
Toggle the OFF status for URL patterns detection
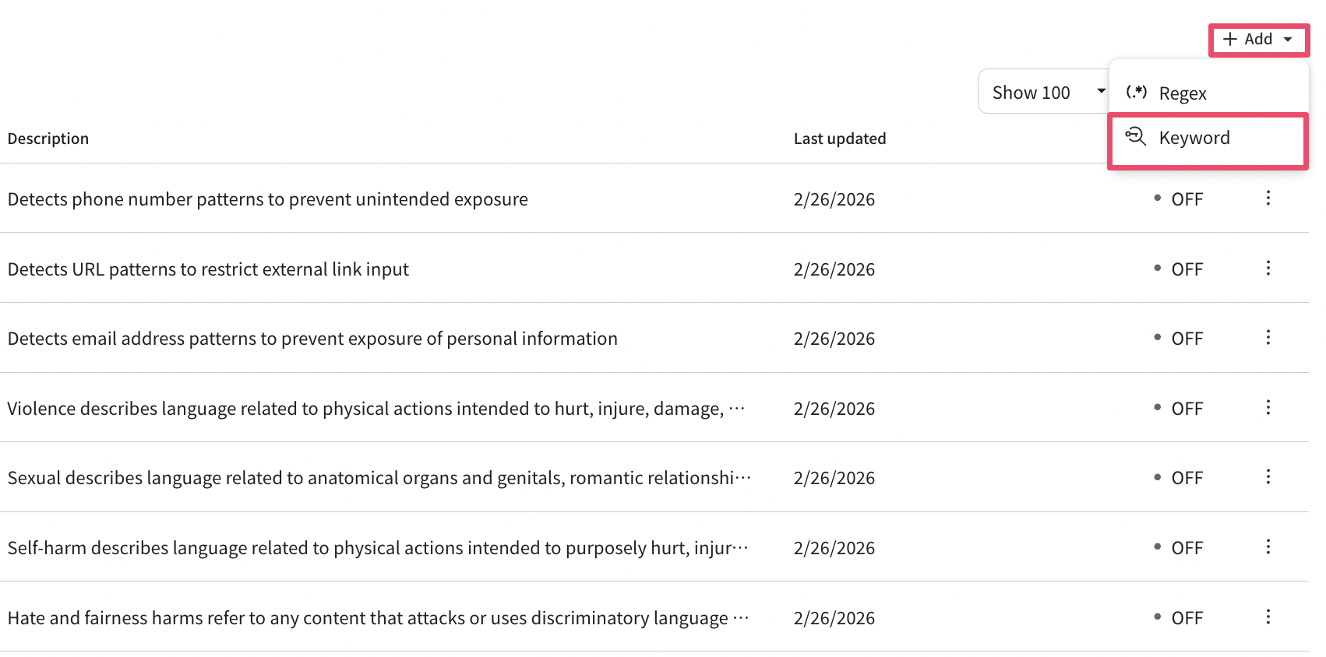pos(1179,269)
